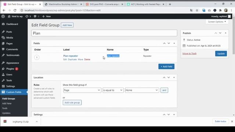This screenshot has width=235, height=132.
Task: Open the updates icon showing 5
Action: click(28, 16)
